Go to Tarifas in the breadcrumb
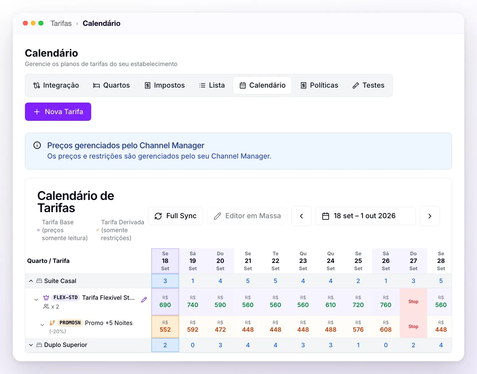The width and height of the screenshot is (477, 374). tap(61, 23)
